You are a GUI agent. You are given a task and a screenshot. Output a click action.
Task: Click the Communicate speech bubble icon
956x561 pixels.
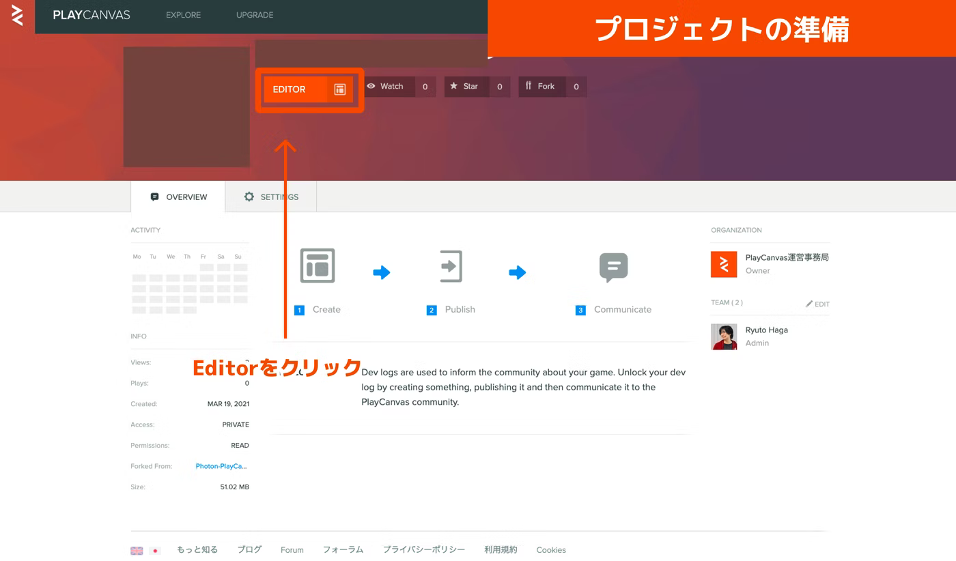[x=613, y=267]
